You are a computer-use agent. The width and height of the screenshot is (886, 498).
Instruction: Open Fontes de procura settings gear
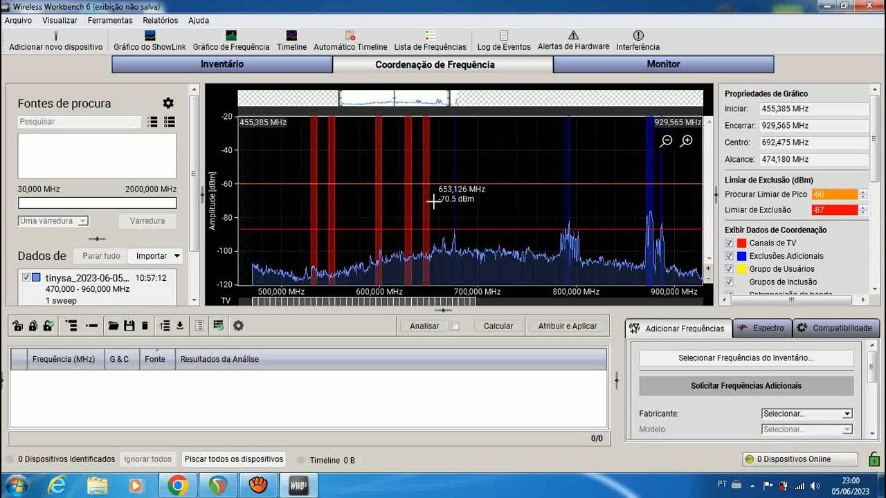coord(168,103)
